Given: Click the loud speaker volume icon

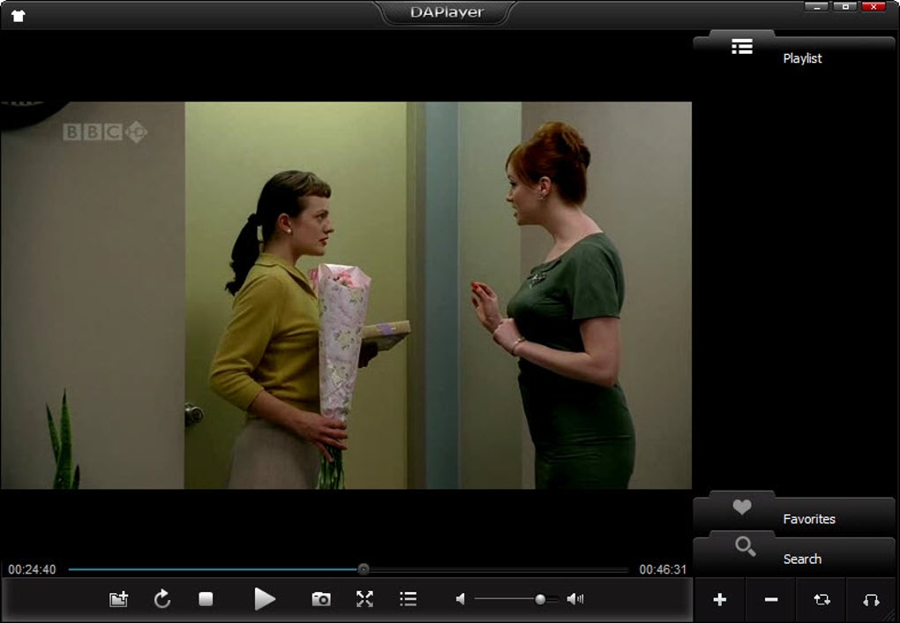Looking at the screenshot, I should pyautogui.click(x=575, y=599).
